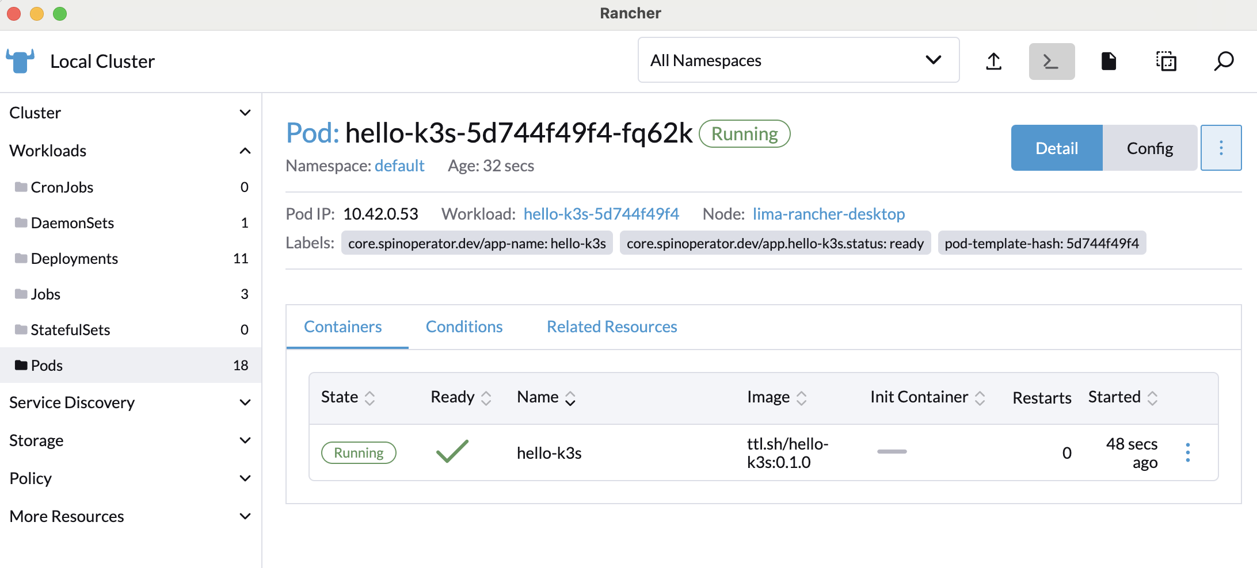Click the Local Cluster title
This screenshot has height=568, width=1257.
click(x=102, y=61)
